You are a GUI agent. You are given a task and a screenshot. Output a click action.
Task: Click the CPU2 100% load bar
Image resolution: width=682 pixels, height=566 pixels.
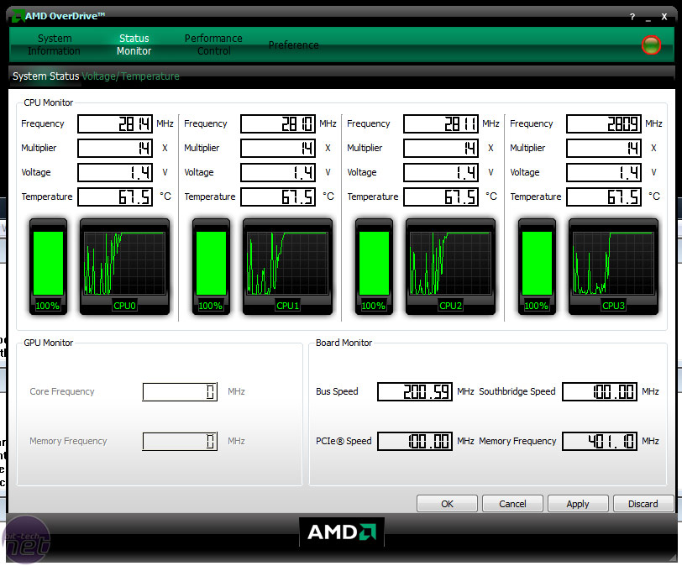point(374,266)
